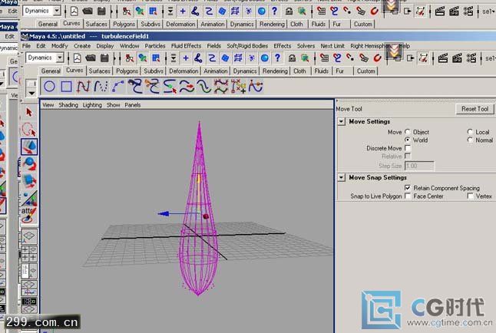This screenshot has width=496, height=333.
Task: Open the Particles menu
Action: click(155, 46)
